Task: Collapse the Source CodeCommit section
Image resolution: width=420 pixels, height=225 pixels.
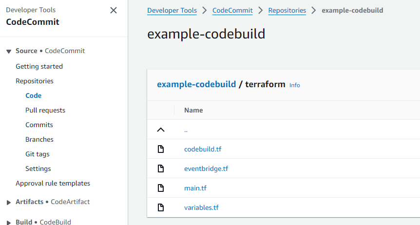Action: click(9, 51)
